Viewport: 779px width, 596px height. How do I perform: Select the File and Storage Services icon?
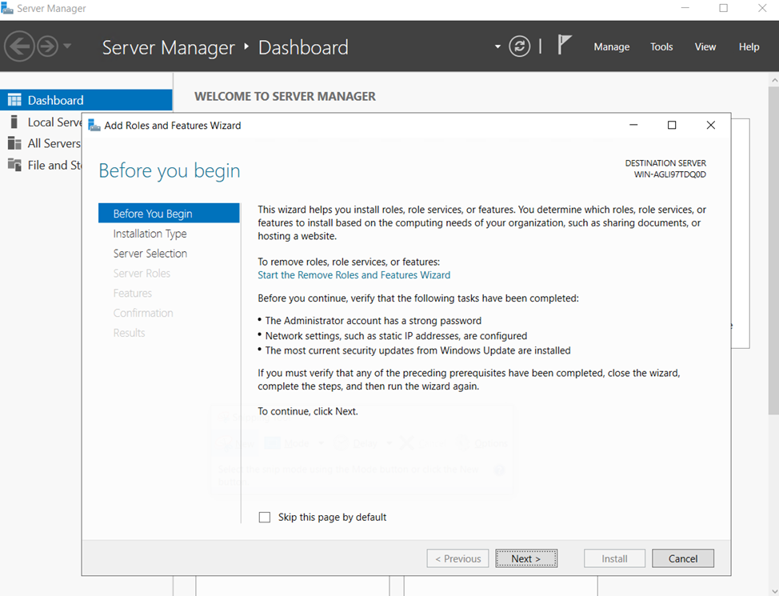(x=14, y=165)
